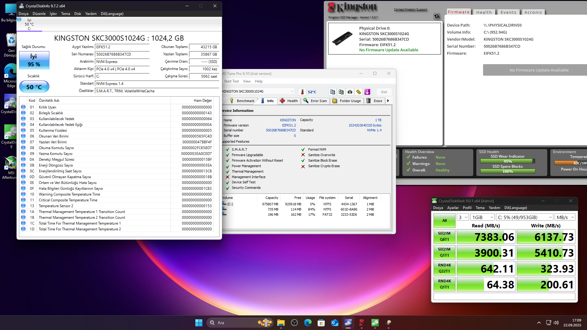Select the C: drive status tab in CrystalDiskInfo
This screenshot has height=330, width=587.
tap(29, 24)
